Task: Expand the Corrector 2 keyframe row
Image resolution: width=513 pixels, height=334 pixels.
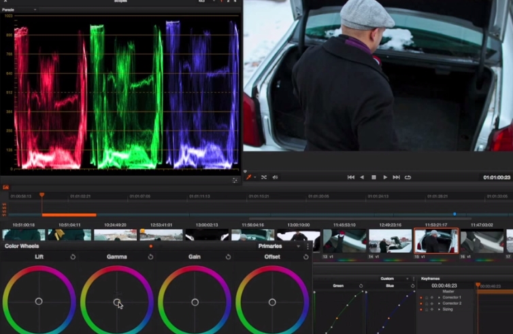Action: 439,303
